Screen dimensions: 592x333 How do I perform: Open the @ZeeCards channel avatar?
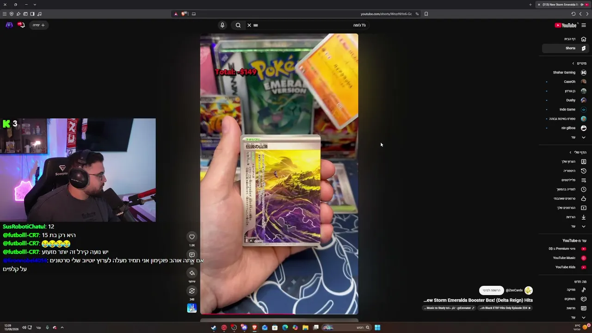pos(529,290)
